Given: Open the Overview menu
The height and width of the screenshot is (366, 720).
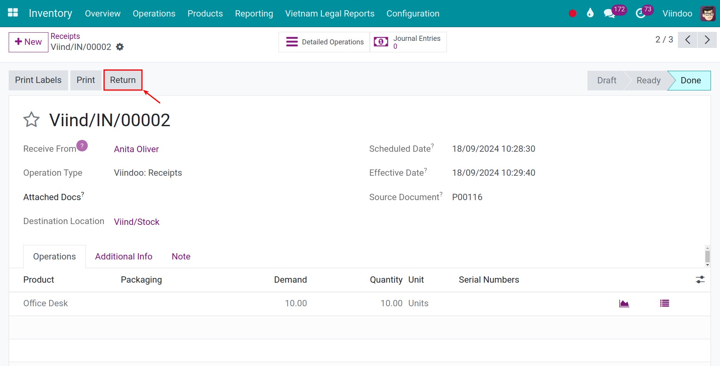Looking at the screenshot, I should point(103,13).
